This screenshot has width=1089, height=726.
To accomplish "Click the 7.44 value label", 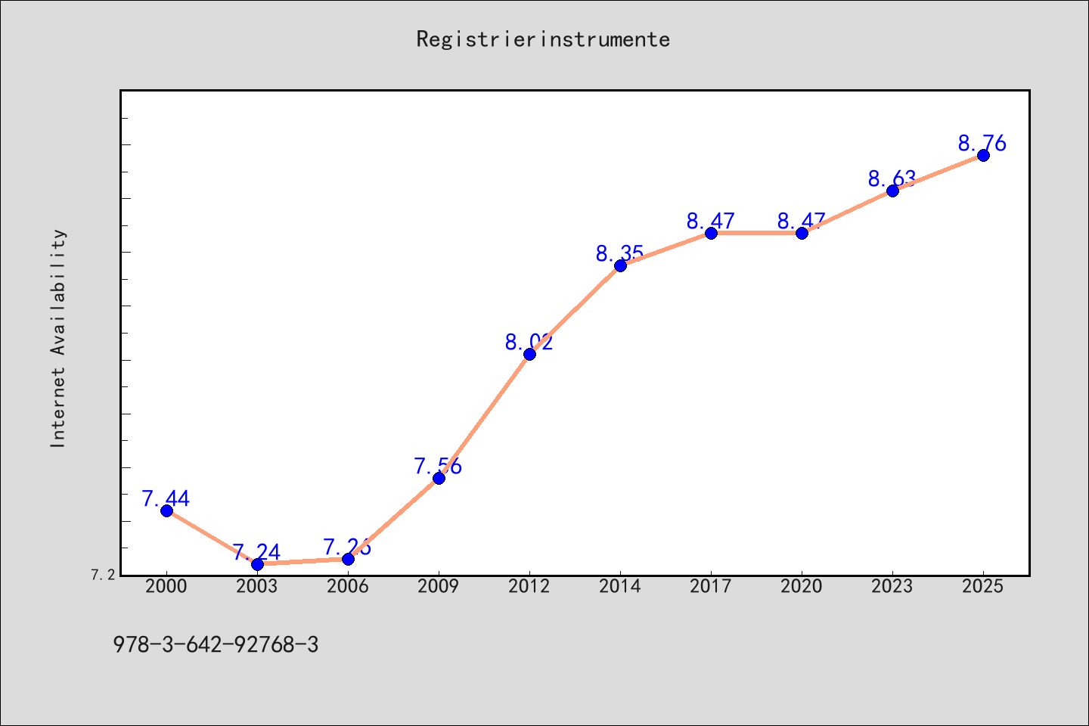I will coord(166,498).
